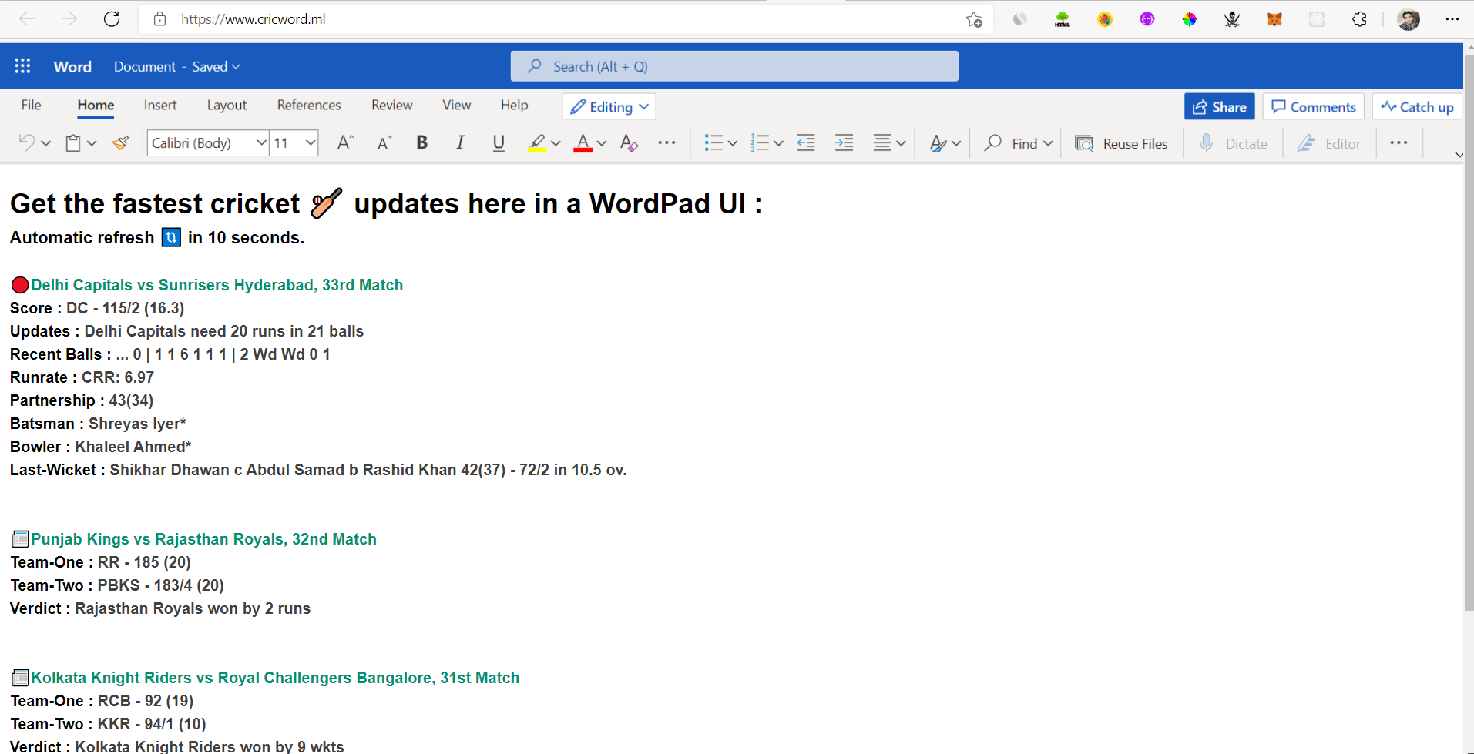Click the Share button
Viewport: 1474px width, 754px height.
(x=1220, y=107)
